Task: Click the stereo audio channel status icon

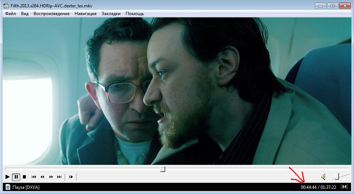Action: point(344,187)
